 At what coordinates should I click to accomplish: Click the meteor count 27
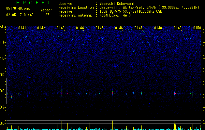click(47, 15)
